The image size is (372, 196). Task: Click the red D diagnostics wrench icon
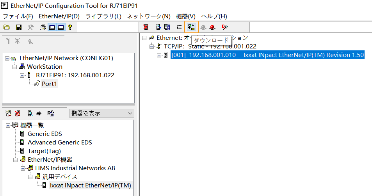(x=224, y=27)
